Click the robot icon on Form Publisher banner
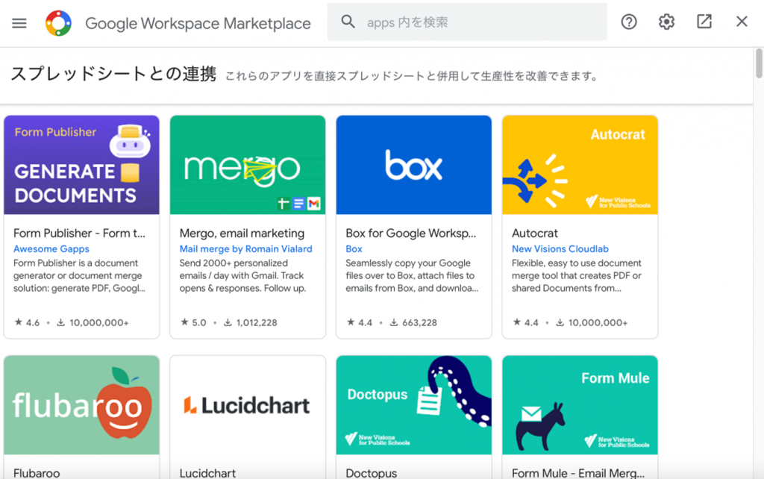 (x=130, y=141)
